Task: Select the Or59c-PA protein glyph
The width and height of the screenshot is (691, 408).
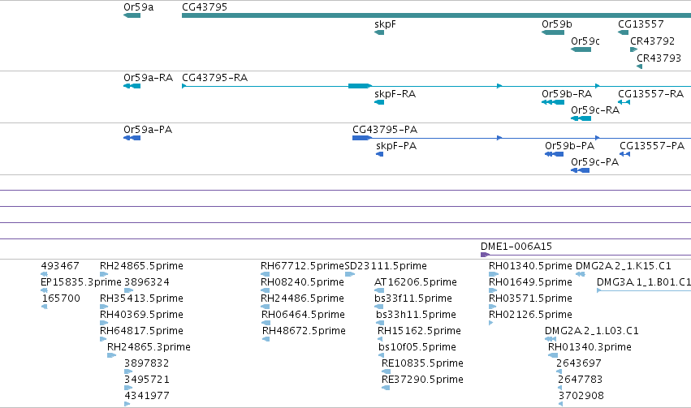Action: pyautogui.click(x=580, y=170)
